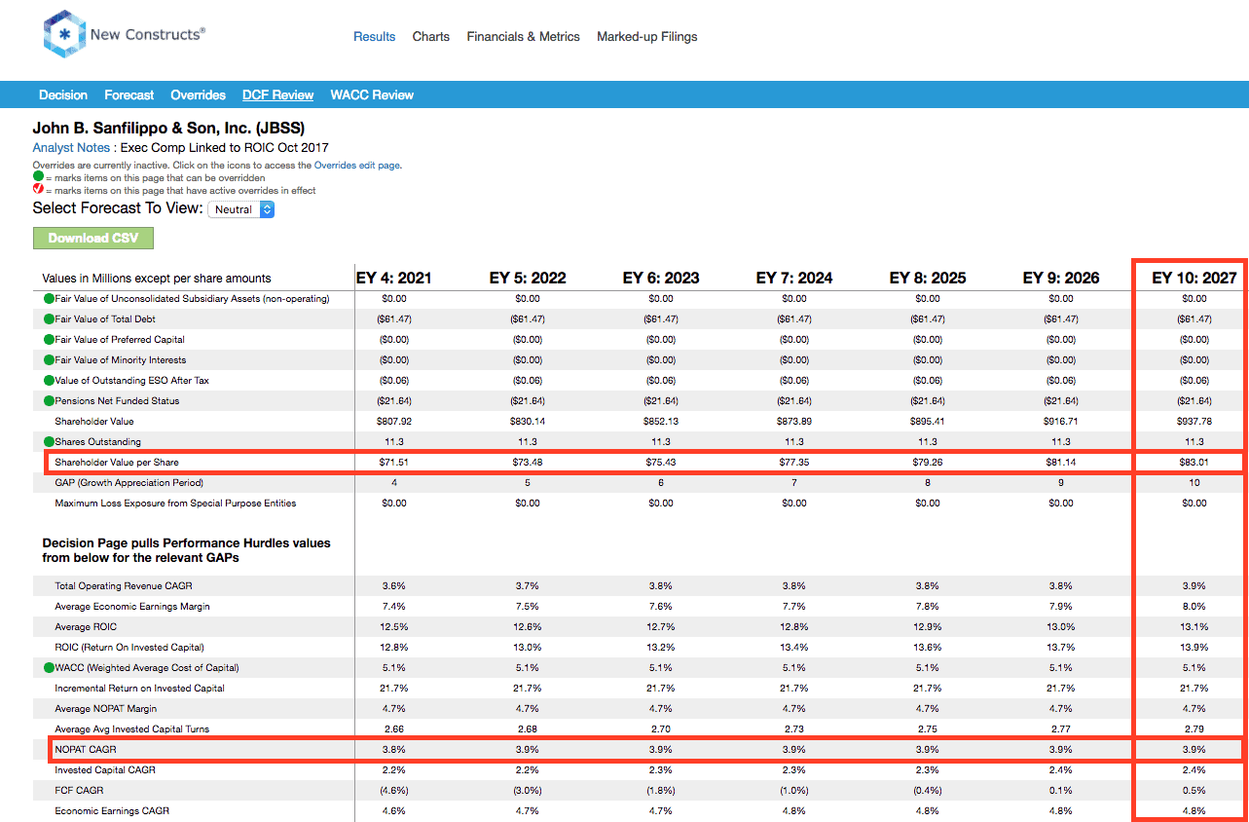Screen dimensions: 1249x822
Task: Click the EY 4: 2021 column header
Action: click(394, 279)
